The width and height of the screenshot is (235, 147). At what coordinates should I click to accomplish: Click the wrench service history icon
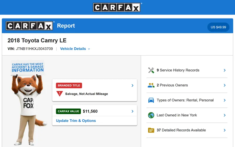pos(151,70)
